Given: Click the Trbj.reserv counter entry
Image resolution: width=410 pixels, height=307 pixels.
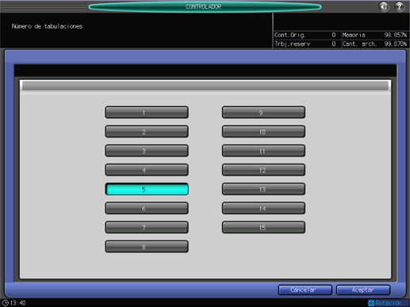Looking at the screenshot, I should [305, 44].
